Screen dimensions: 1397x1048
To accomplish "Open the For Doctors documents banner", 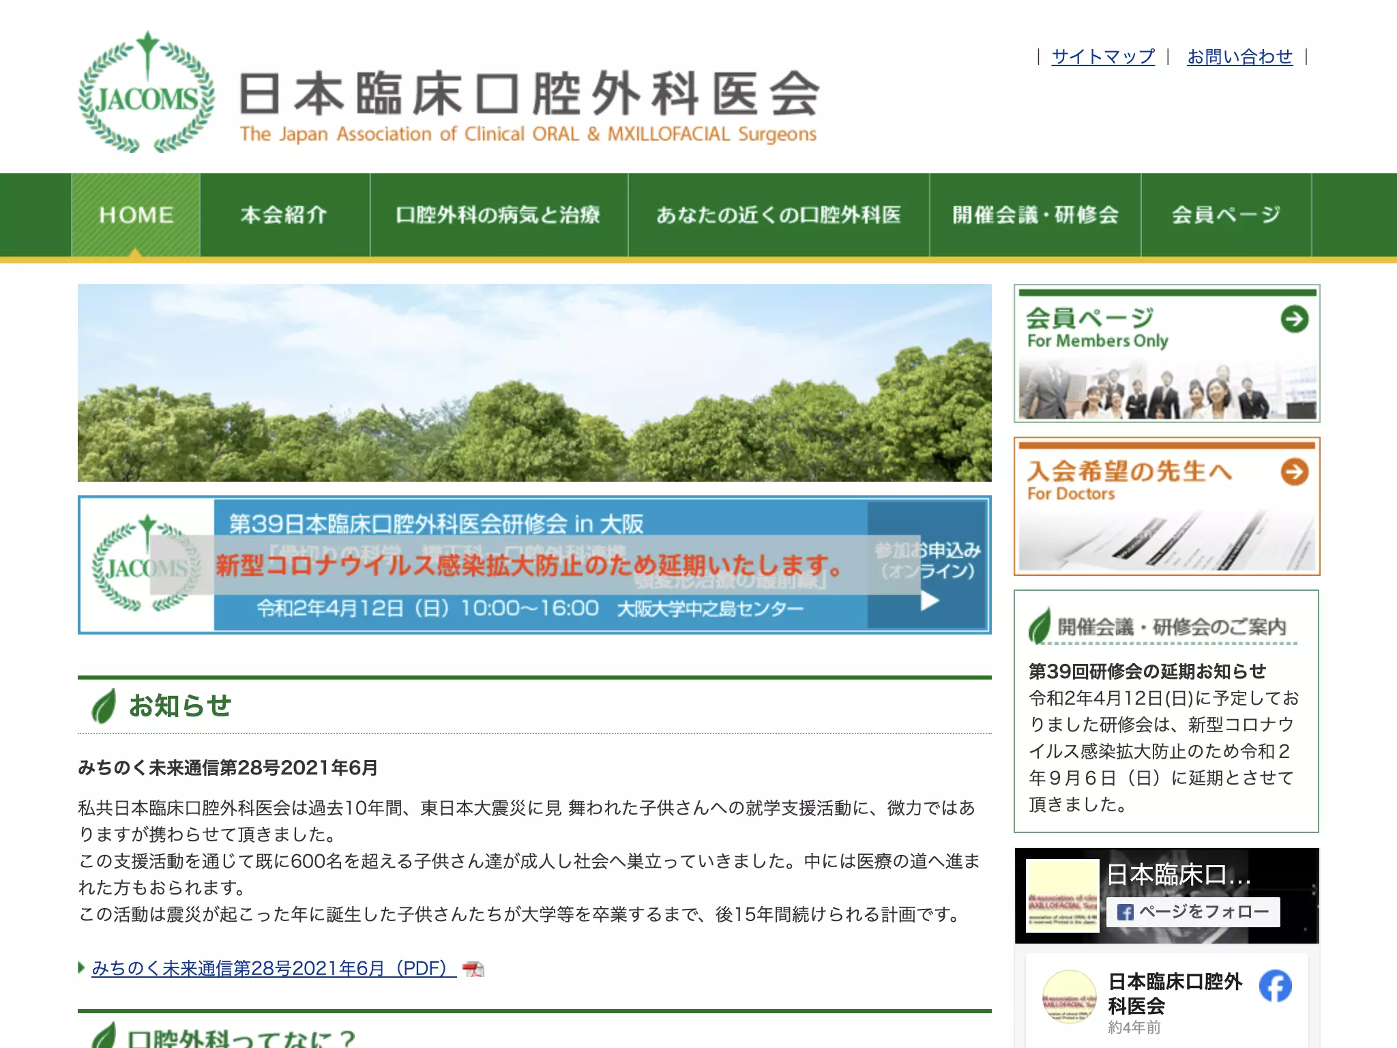I will (1166, 506).
